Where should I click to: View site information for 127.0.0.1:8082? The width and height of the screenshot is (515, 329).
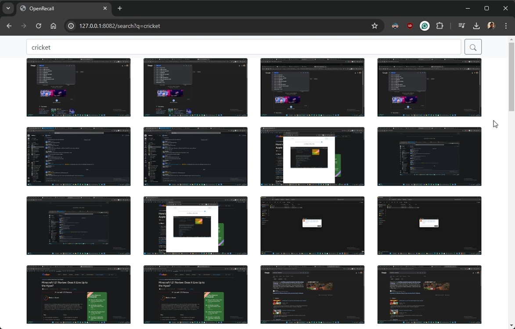click(71, 26)
